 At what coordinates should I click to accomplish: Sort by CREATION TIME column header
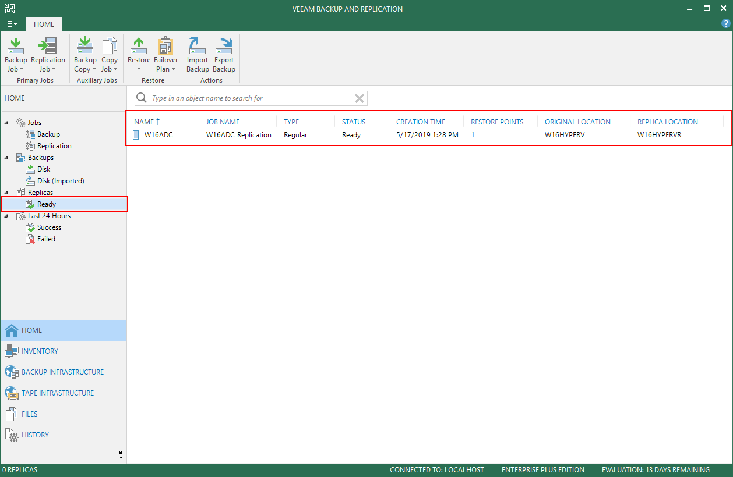tap(421, 122)
